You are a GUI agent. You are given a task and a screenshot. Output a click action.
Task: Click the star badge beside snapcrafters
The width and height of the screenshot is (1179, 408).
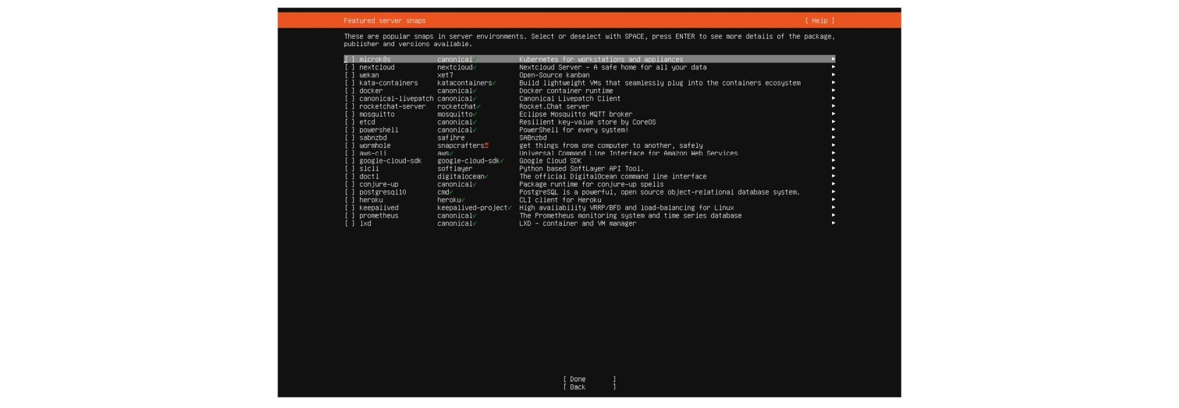tap(486, 145)
